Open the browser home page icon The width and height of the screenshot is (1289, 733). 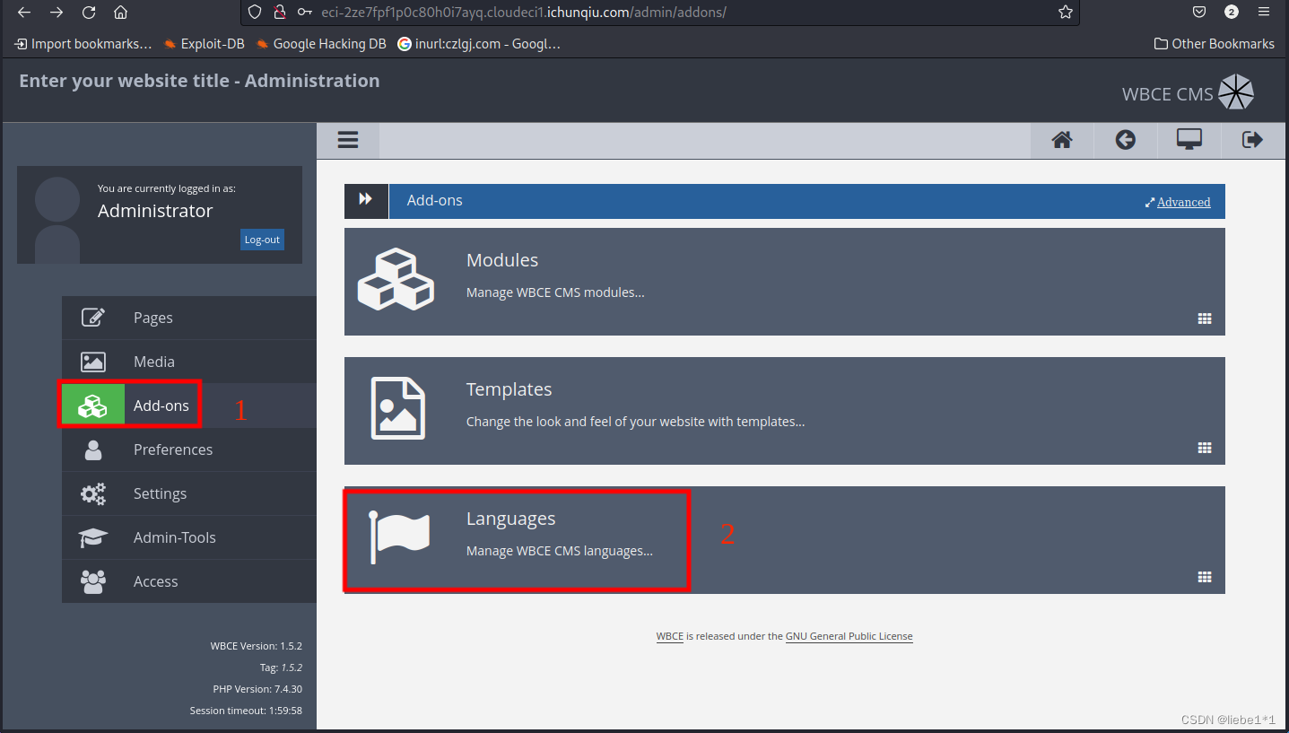coord(120,13)
